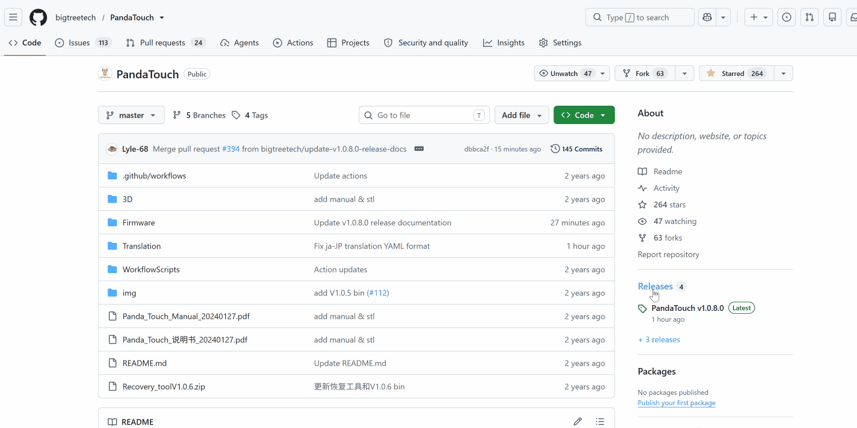Image resolution: width=857 pixels, height=428 pixels.
Task: Open the star lists dropdown arrow
Action: pos(783,74)
